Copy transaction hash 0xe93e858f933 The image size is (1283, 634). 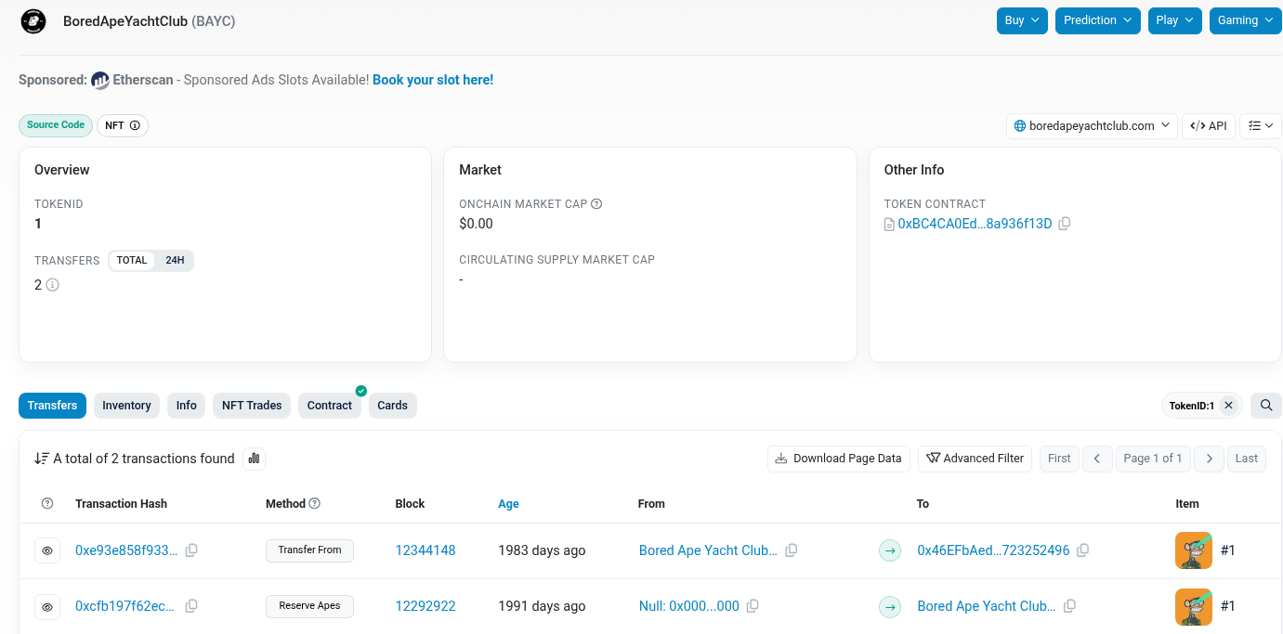(x=191, y=550)
